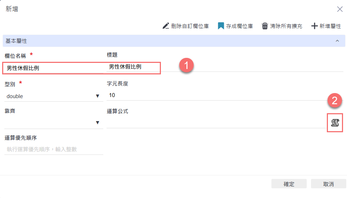Click the bookmark icon for 存成欄位庫

coord(221,26)
